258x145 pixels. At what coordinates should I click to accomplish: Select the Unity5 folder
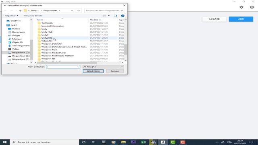[x=45, y=35]
